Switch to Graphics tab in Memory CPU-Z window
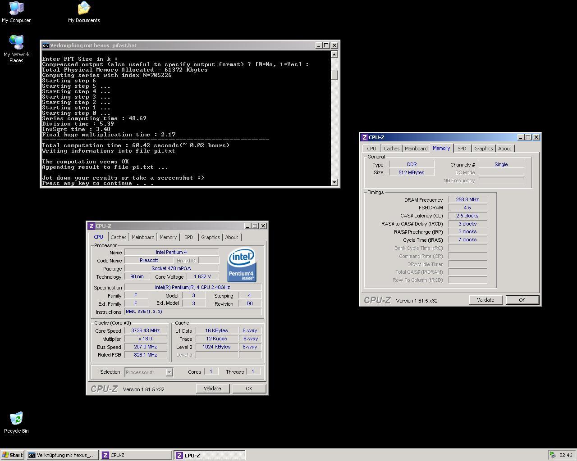This screenshot has width=577, height=461. click(484, 149)
